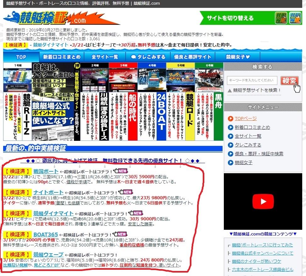
Task: Open TOPページ link in site menu
Action: click(x=246, y=119)
